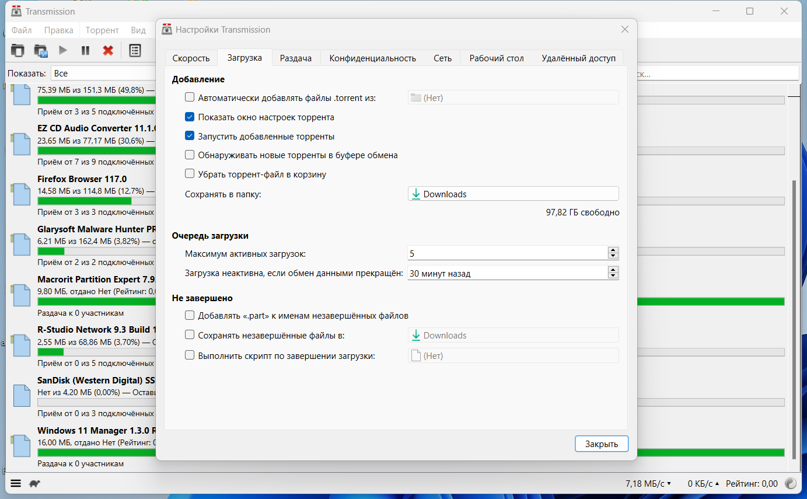Image resolution: width=807 pixels, height=499 pixels.
Task: Increase the 30 минут назад value up arrow
Action: click(613, 270)
